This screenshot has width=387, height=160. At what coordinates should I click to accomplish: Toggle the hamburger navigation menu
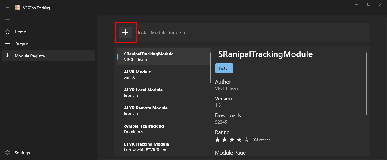[x=8, y=20]
